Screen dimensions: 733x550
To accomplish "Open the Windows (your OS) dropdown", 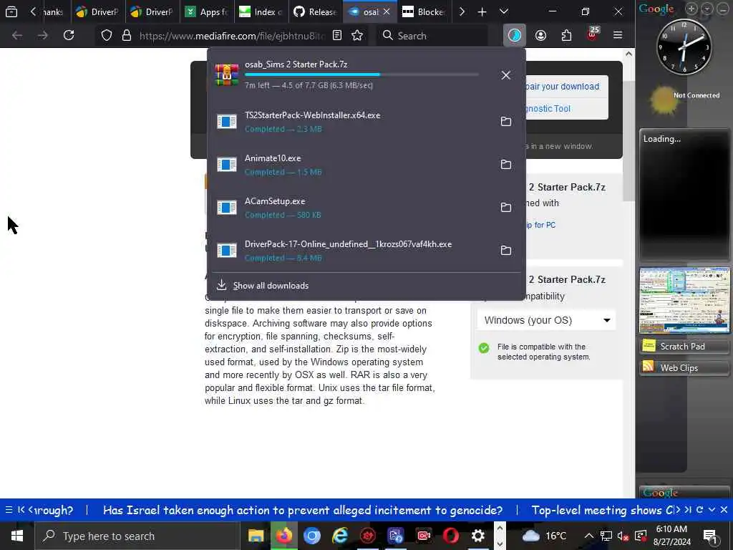I will click(546, 320).
